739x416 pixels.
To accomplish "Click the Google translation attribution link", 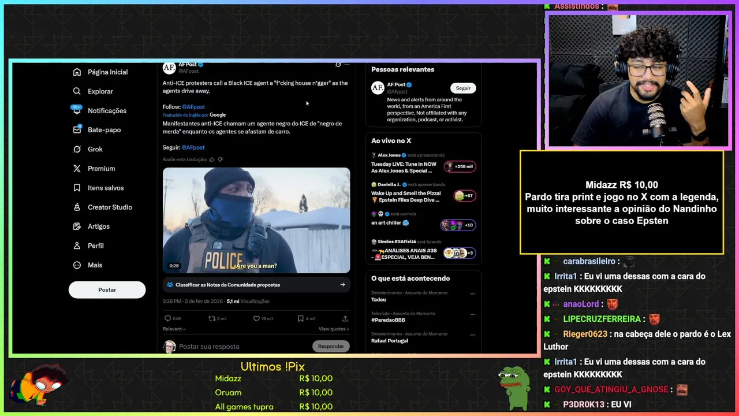I will pos(218,115).
